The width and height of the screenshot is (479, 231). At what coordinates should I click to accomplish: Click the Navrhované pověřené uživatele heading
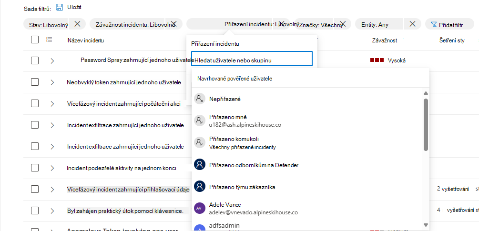(234, 79)
